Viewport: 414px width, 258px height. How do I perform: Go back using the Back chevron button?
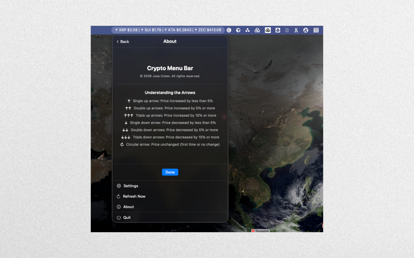coord(123,42)
